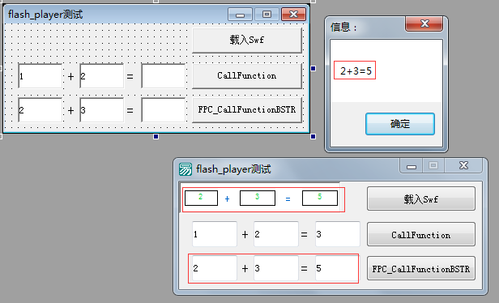
Task: Maximize the design flash_player测试 window
Action: pyautogui.click(x=267, y=15)
